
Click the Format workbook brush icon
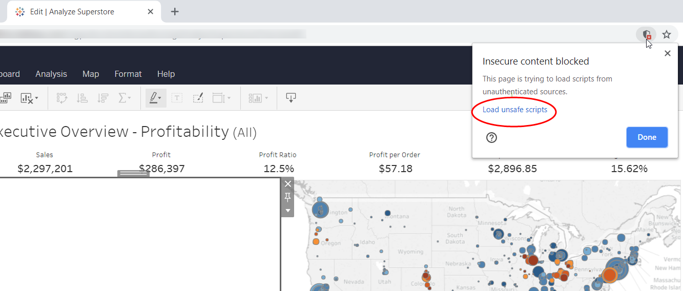point(198,98)
